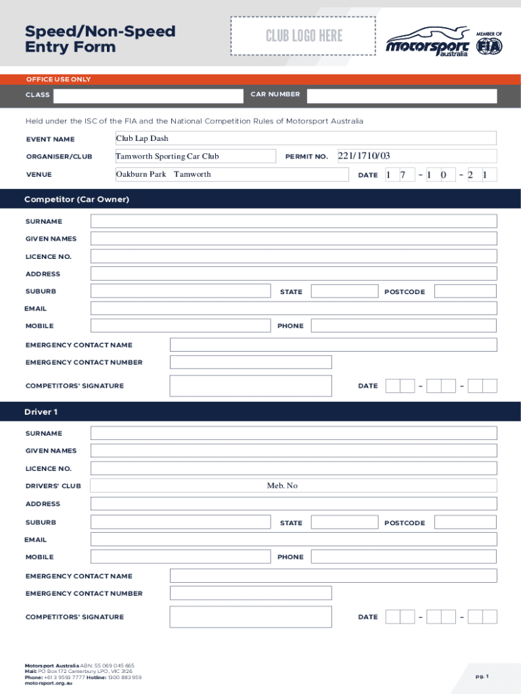Focus the Car Number input box
Screen dimensions: 521x694
point(401,96)
